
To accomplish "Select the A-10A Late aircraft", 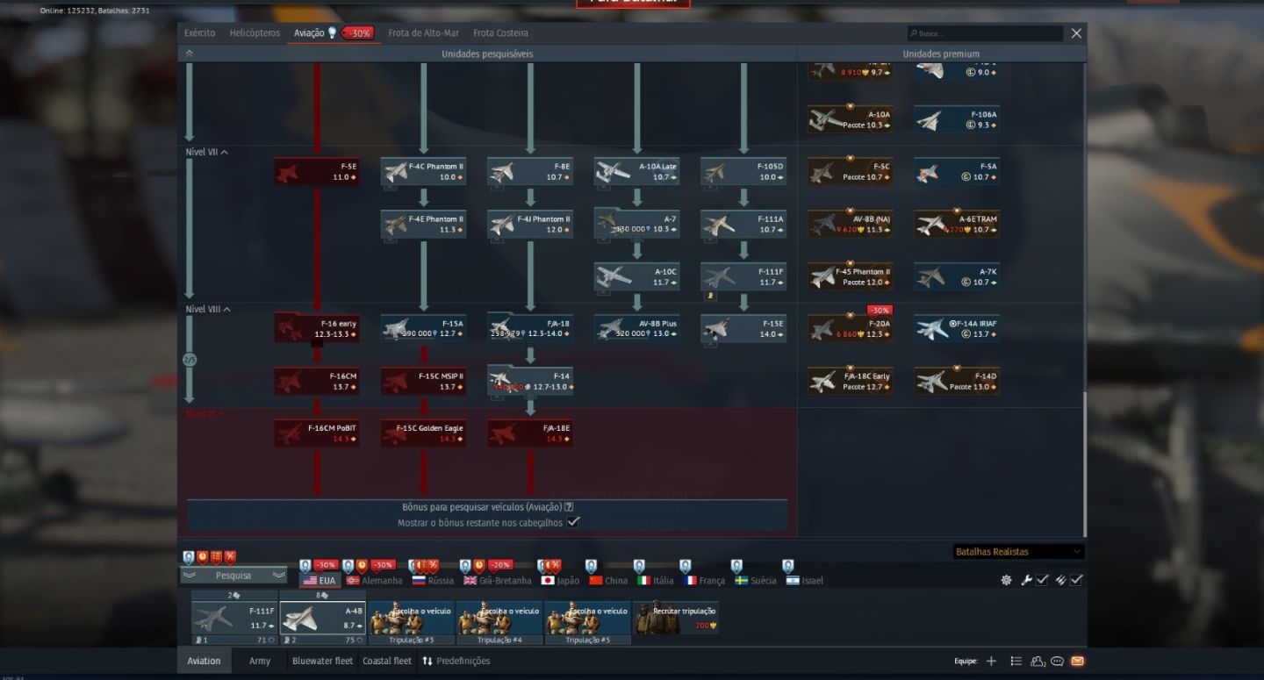I will coord(637,172).
